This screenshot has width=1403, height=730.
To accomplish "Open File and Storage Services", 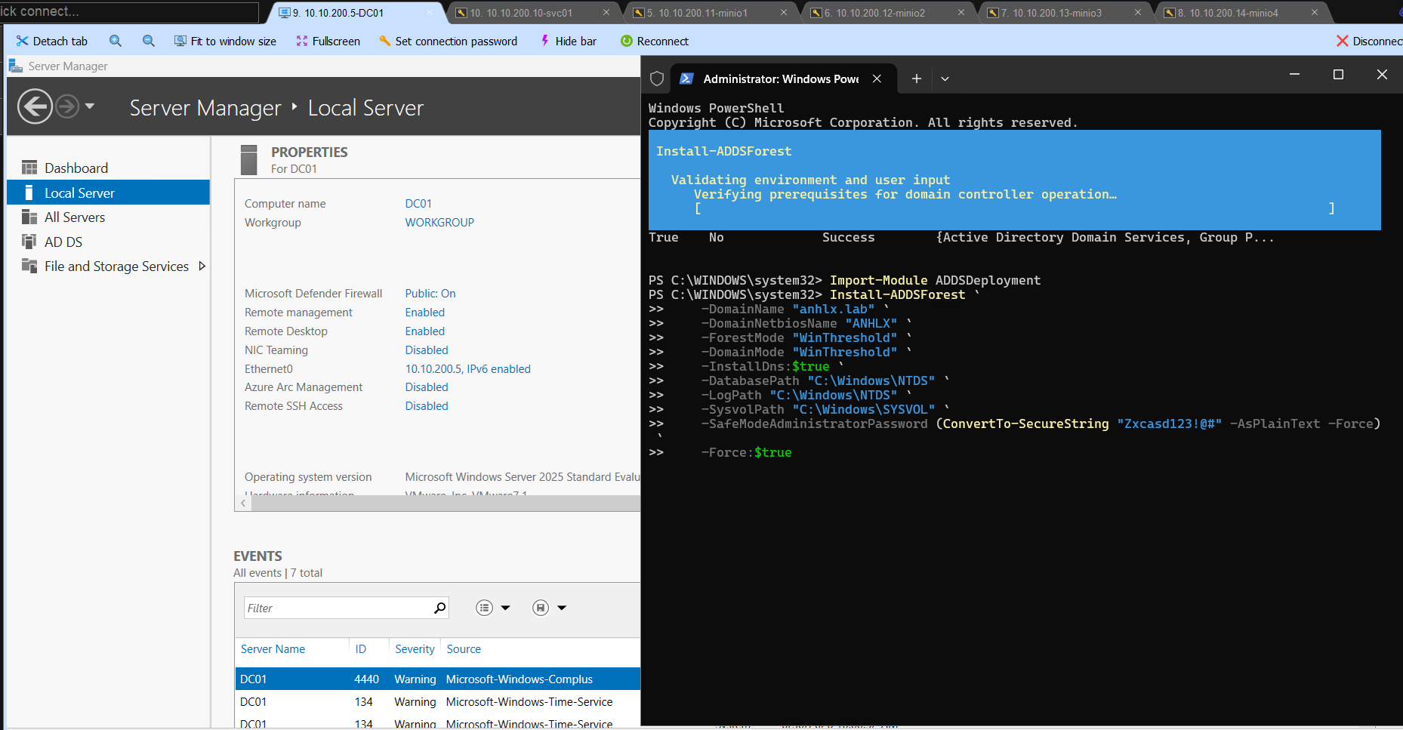I will coord(108,266).
